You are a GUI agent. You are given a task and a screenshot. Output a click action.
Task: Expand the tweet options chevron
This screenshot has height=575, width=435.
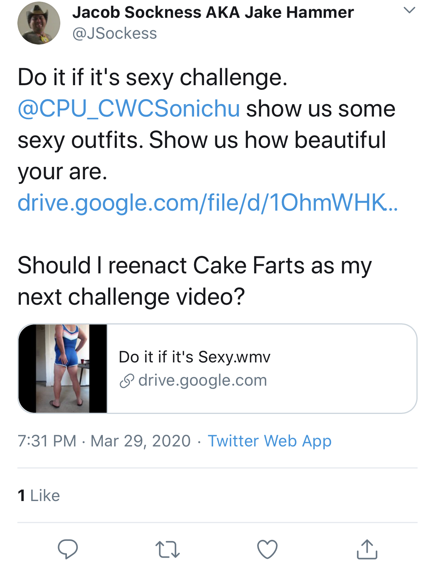pyautogui.click(x=409, y=10)
